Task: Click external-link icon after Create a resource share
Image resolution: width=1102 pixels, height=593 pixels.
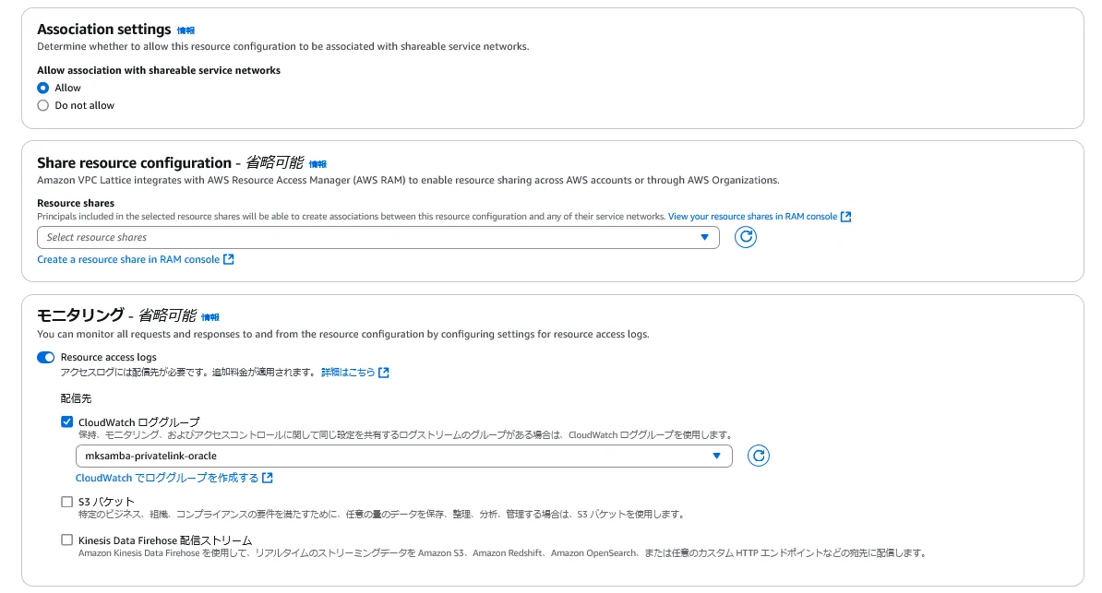Action: coord(228,259)
